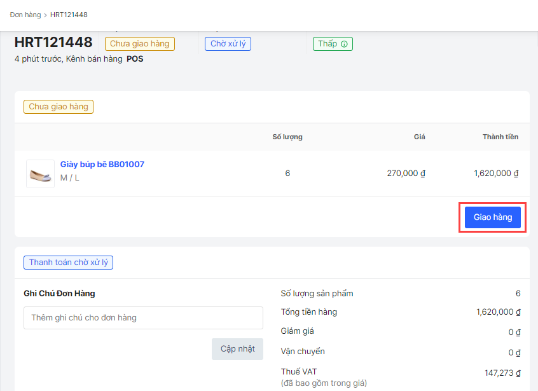Screen dimensions: 538x391
Task: Click the Số lượng column header
Action: (x=287, y=137)
